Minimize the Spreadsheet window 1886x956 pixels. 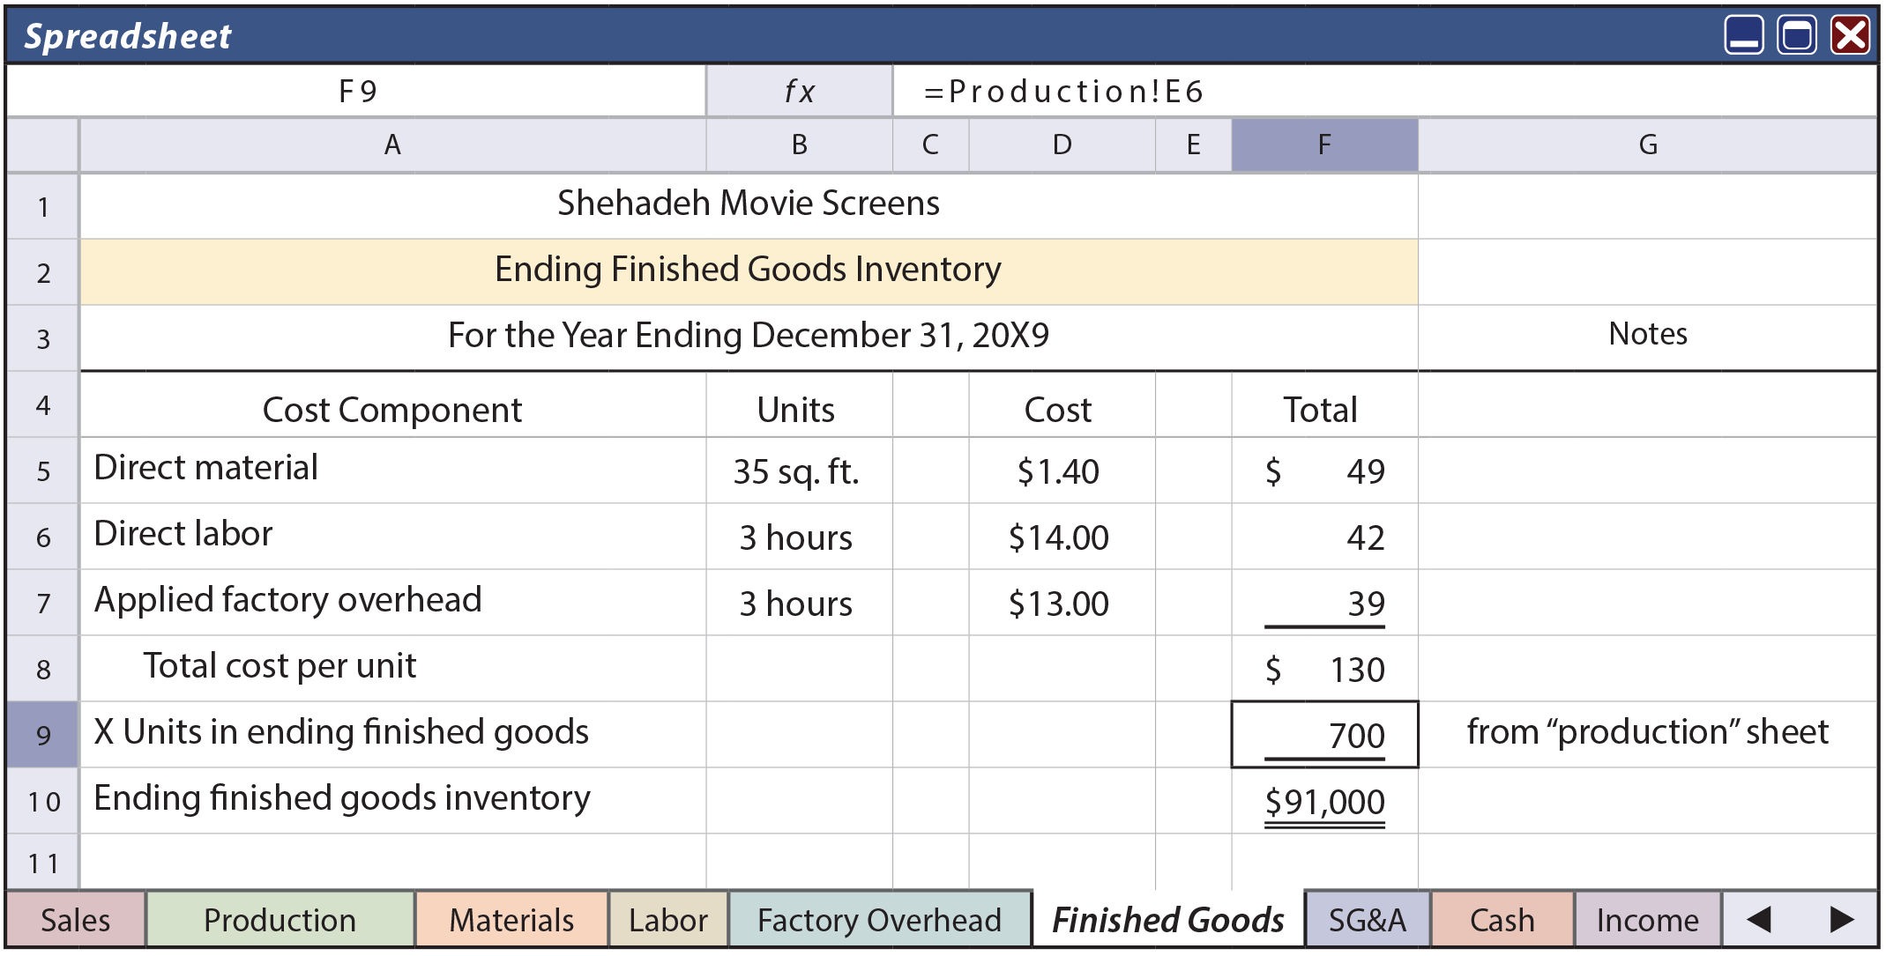1743,36
